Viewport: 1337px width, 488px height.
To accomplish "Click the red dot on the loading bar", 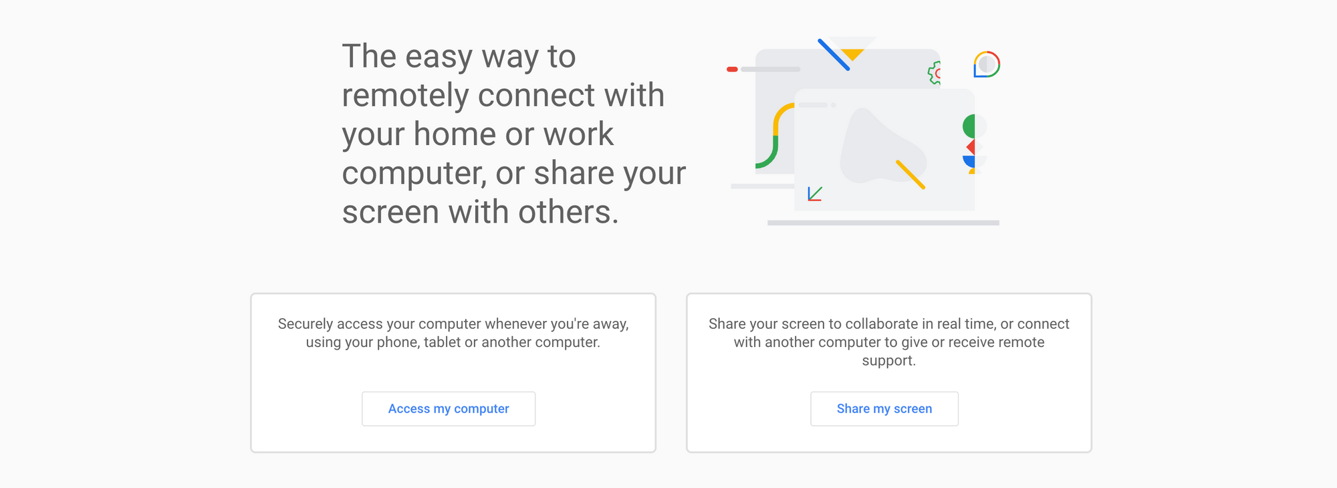I will tap(732, 70).
